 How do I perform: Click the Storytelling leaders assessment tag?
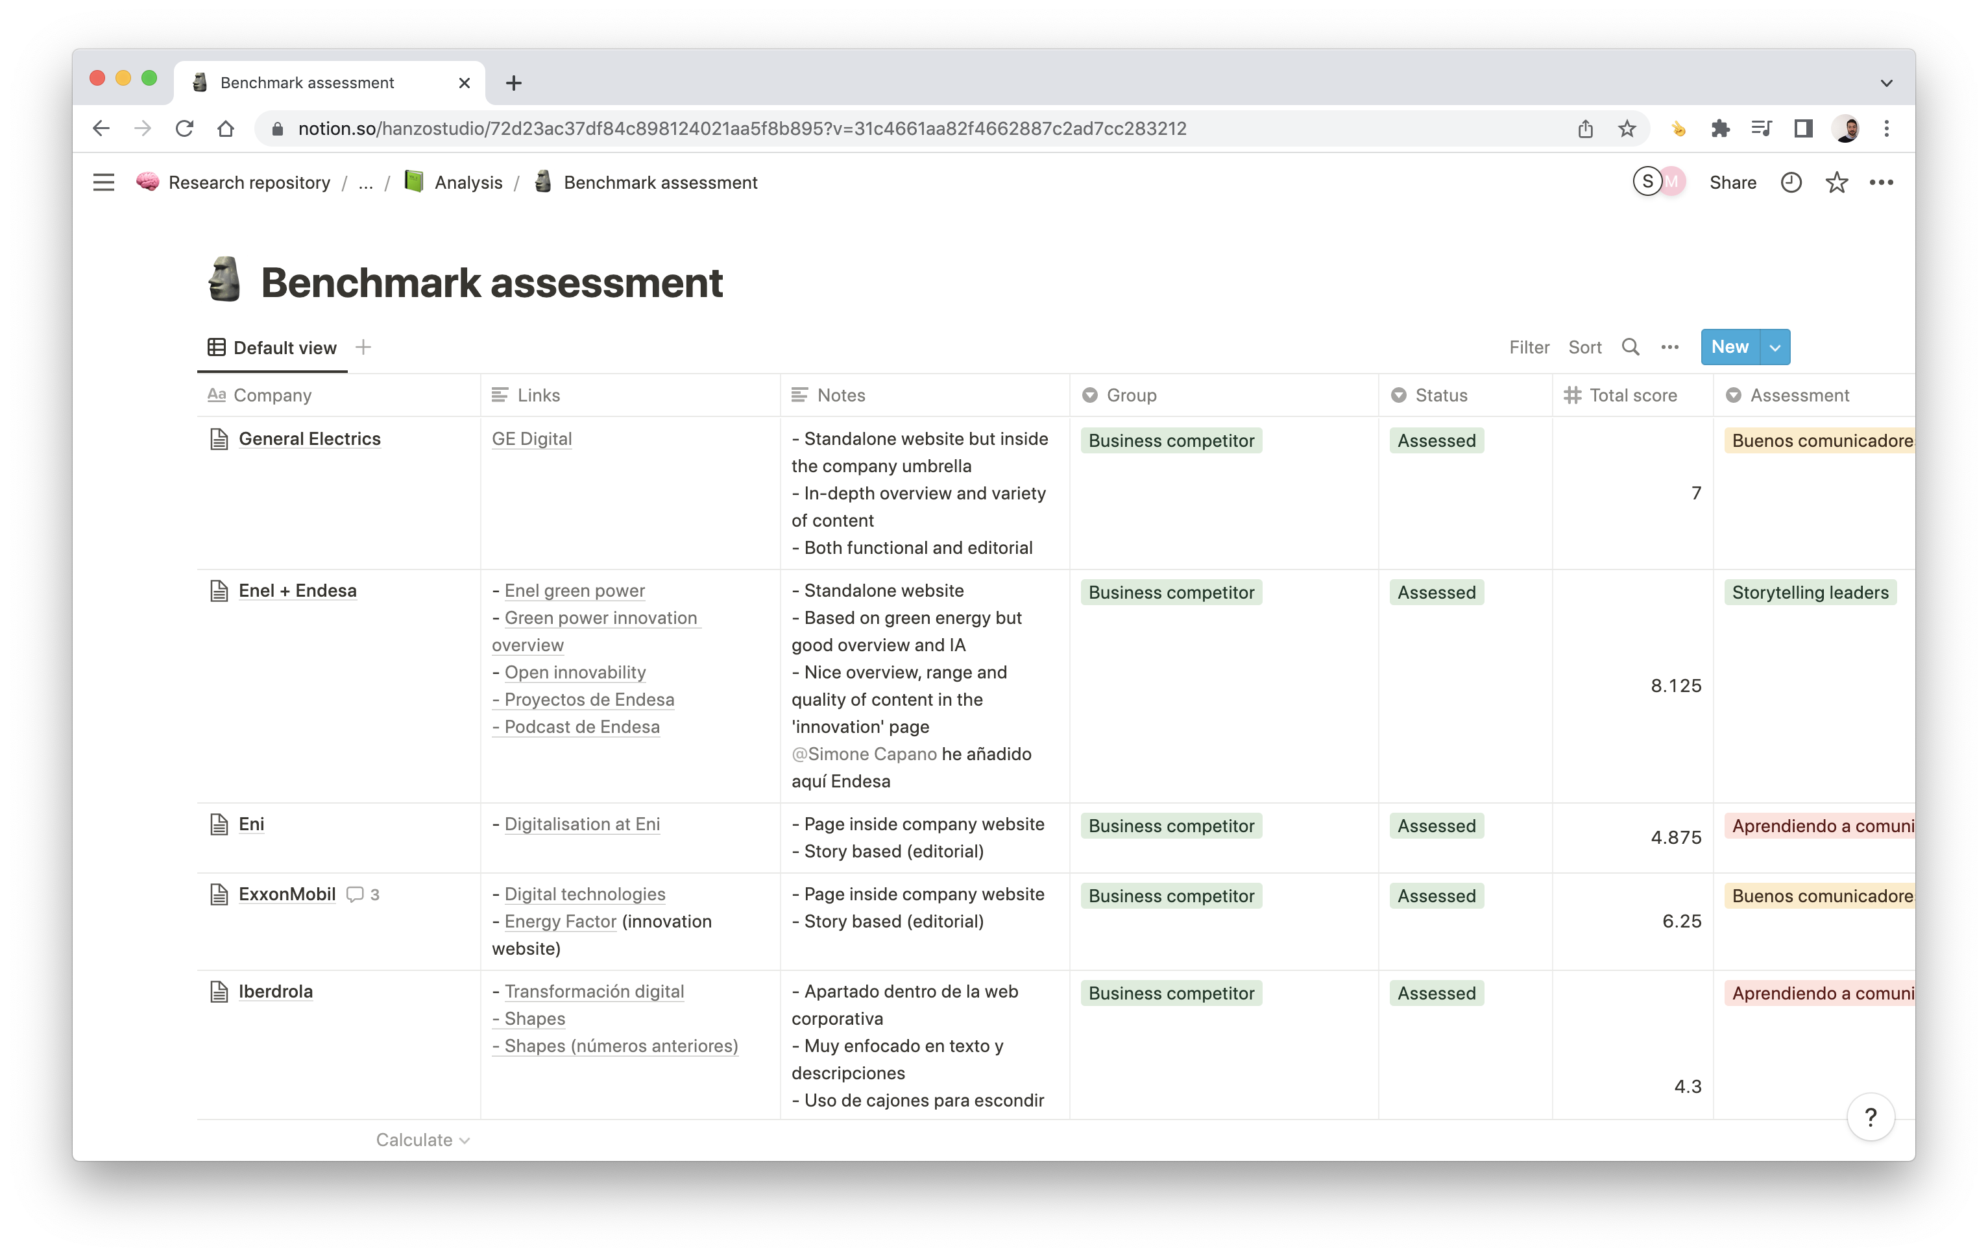point(1810,593)
